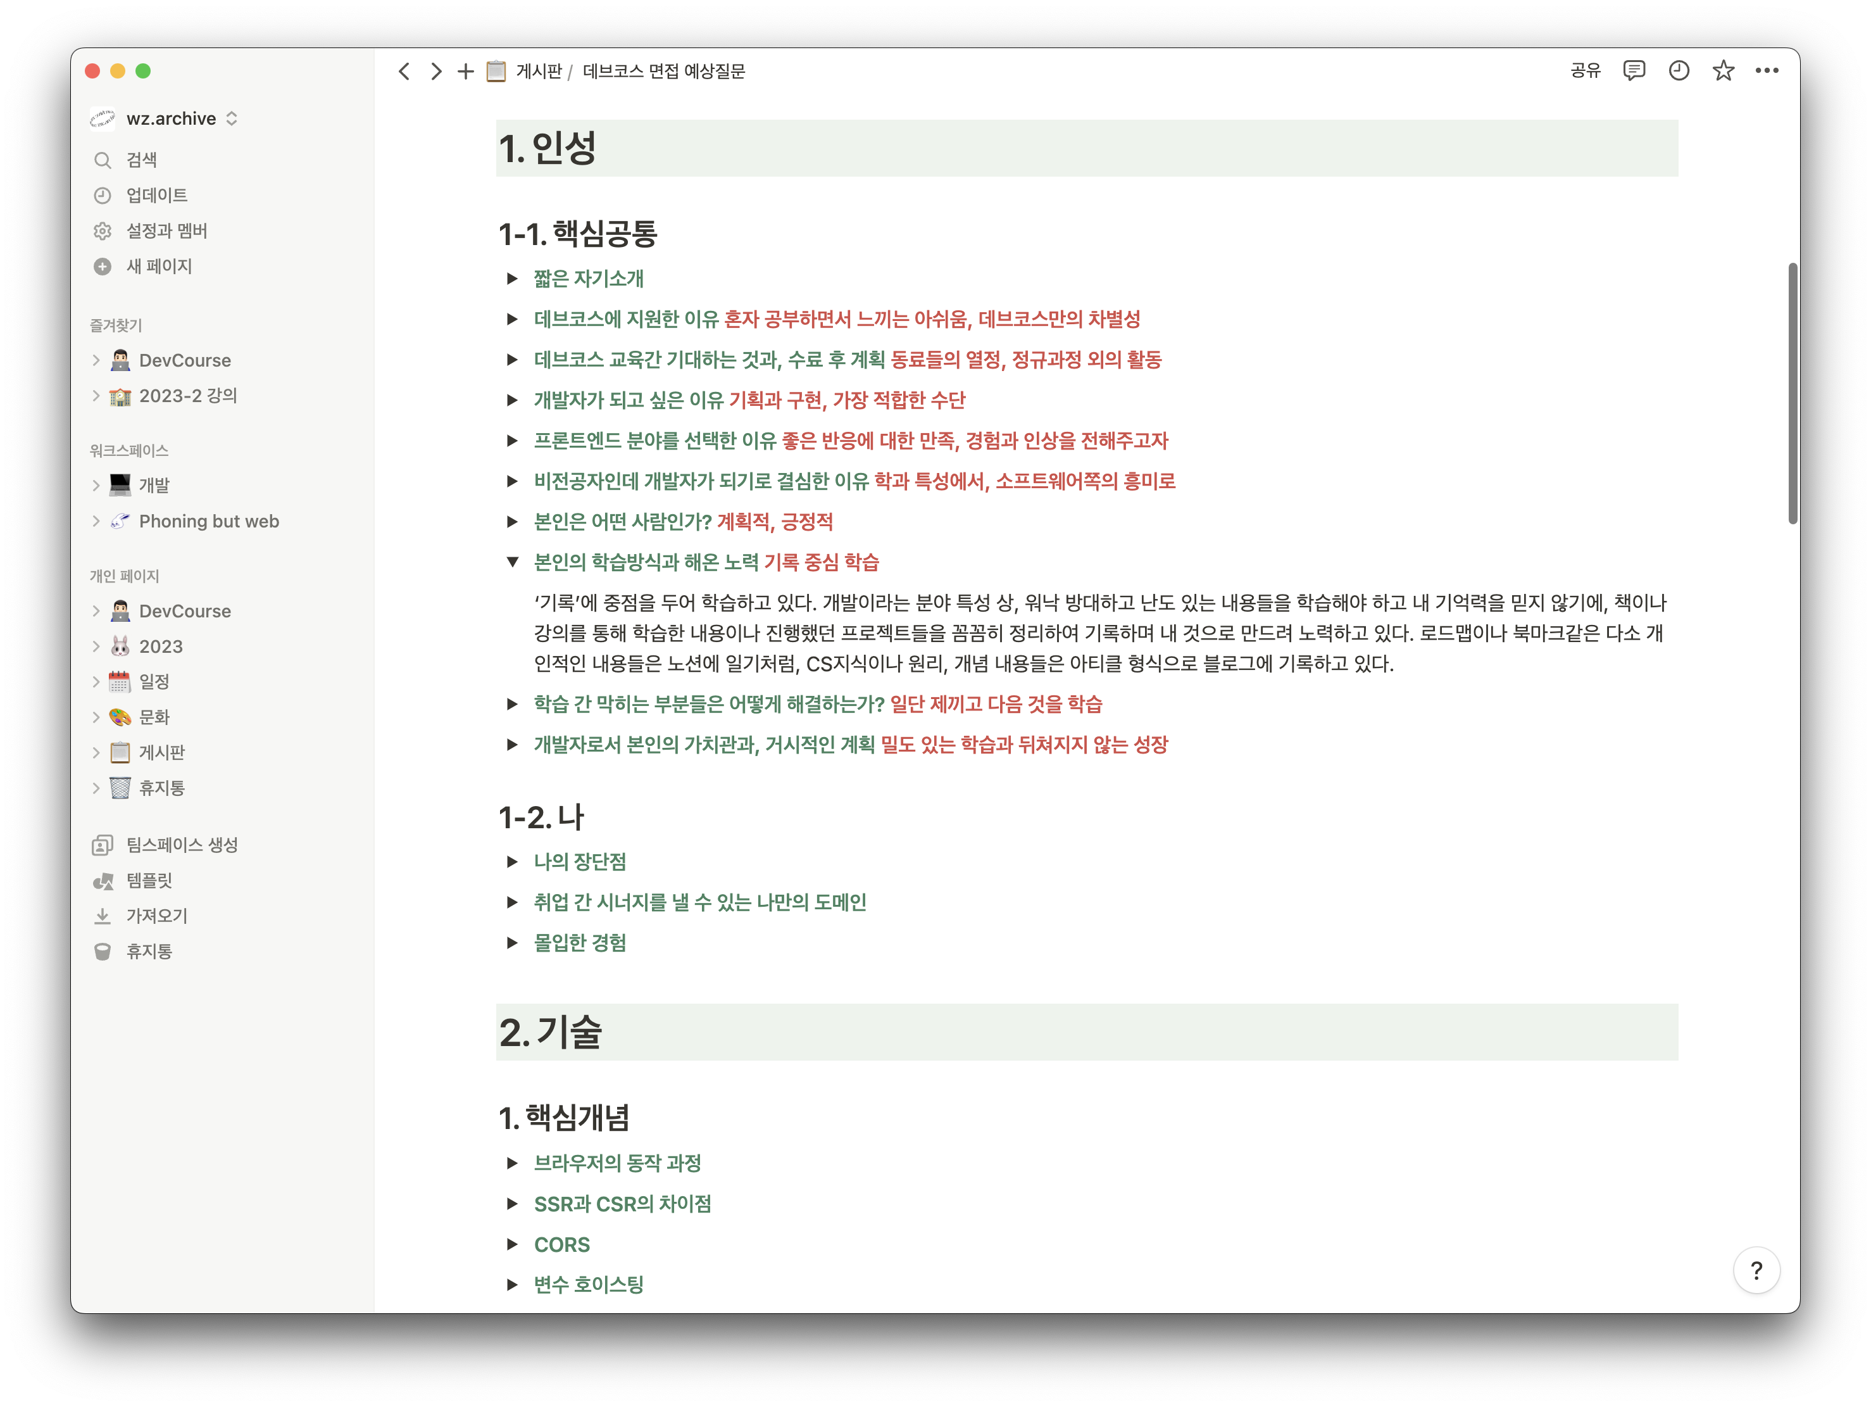Click the history/clock icon
This screenshot has height=1407, width=1871.
tap(1682, 71)
